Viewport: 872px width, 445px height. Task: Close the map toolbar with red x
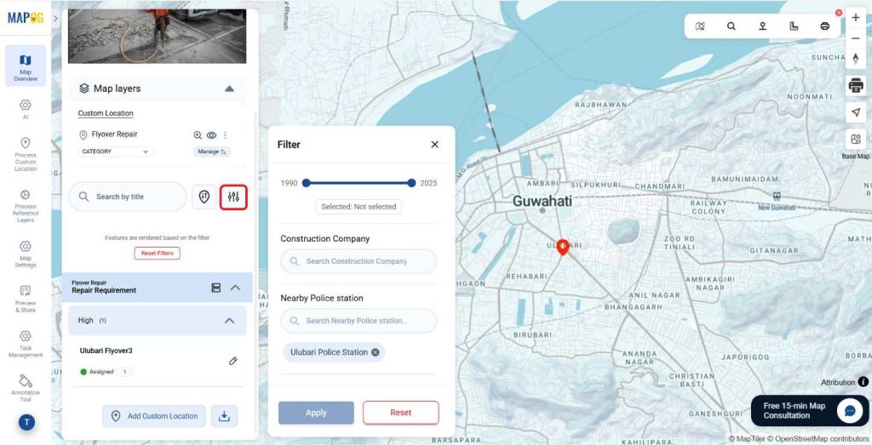pos(839,13)
